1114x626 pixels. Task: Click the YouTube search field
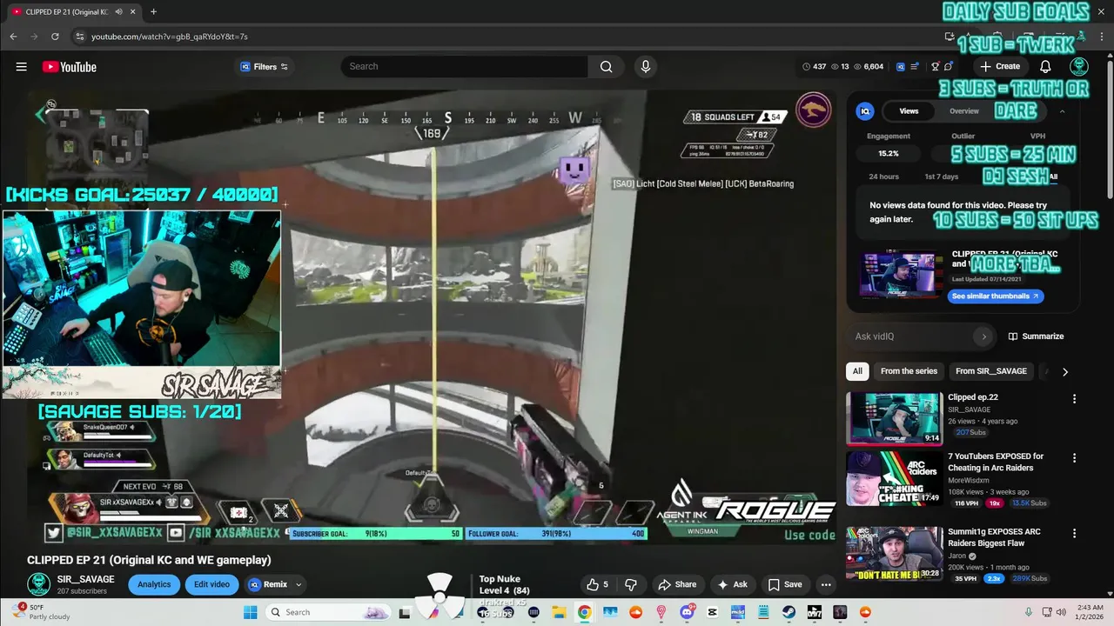(x=464, y=67)
